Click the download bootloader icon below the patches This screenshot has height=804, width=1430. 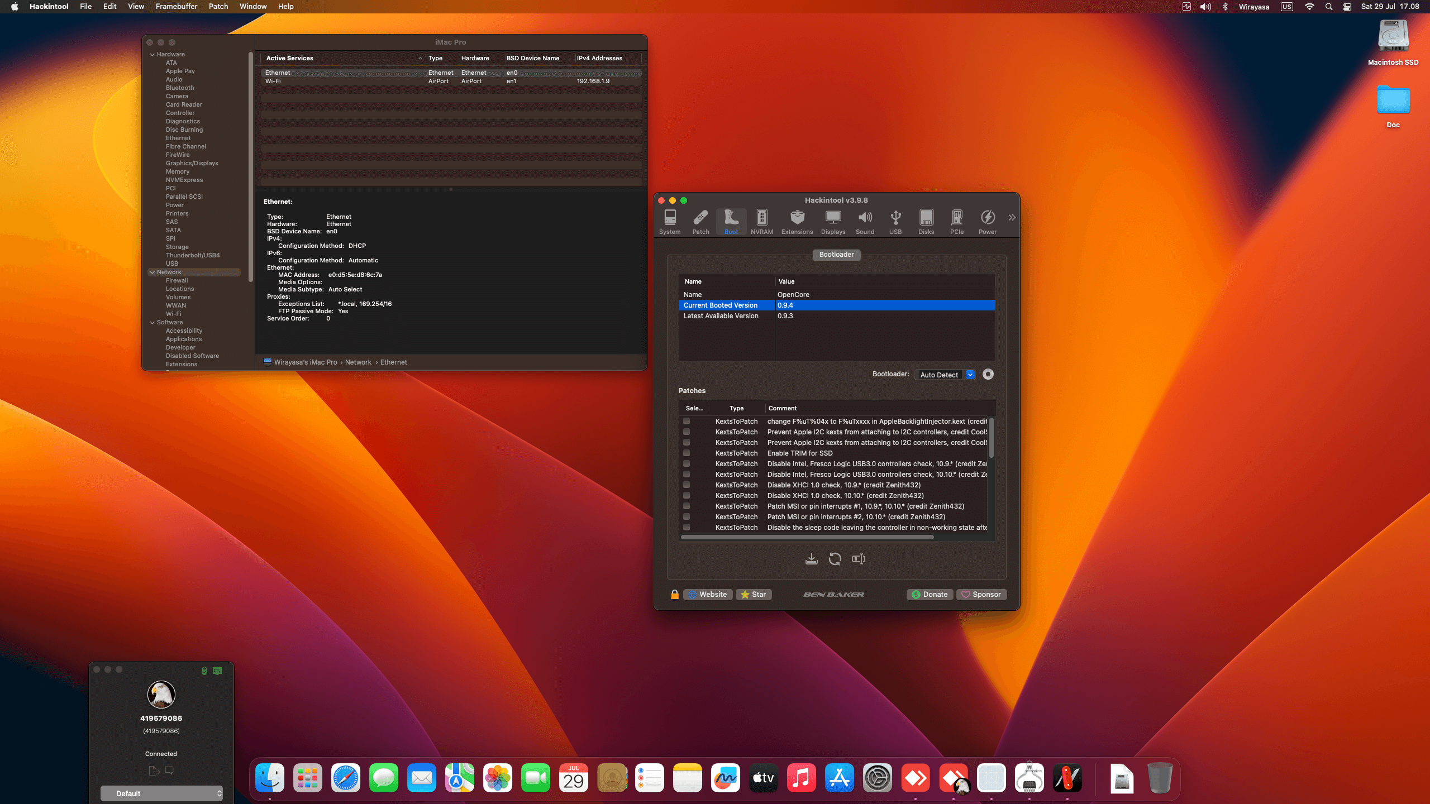click(x=812, y=559)
